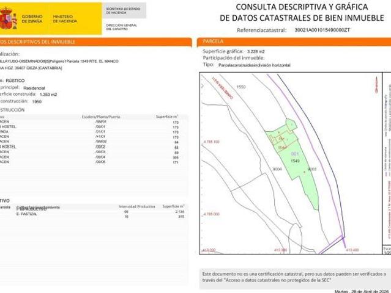Click the red north arrow on the map
This screenshot has width=391, height=293.
coord(376,85)
